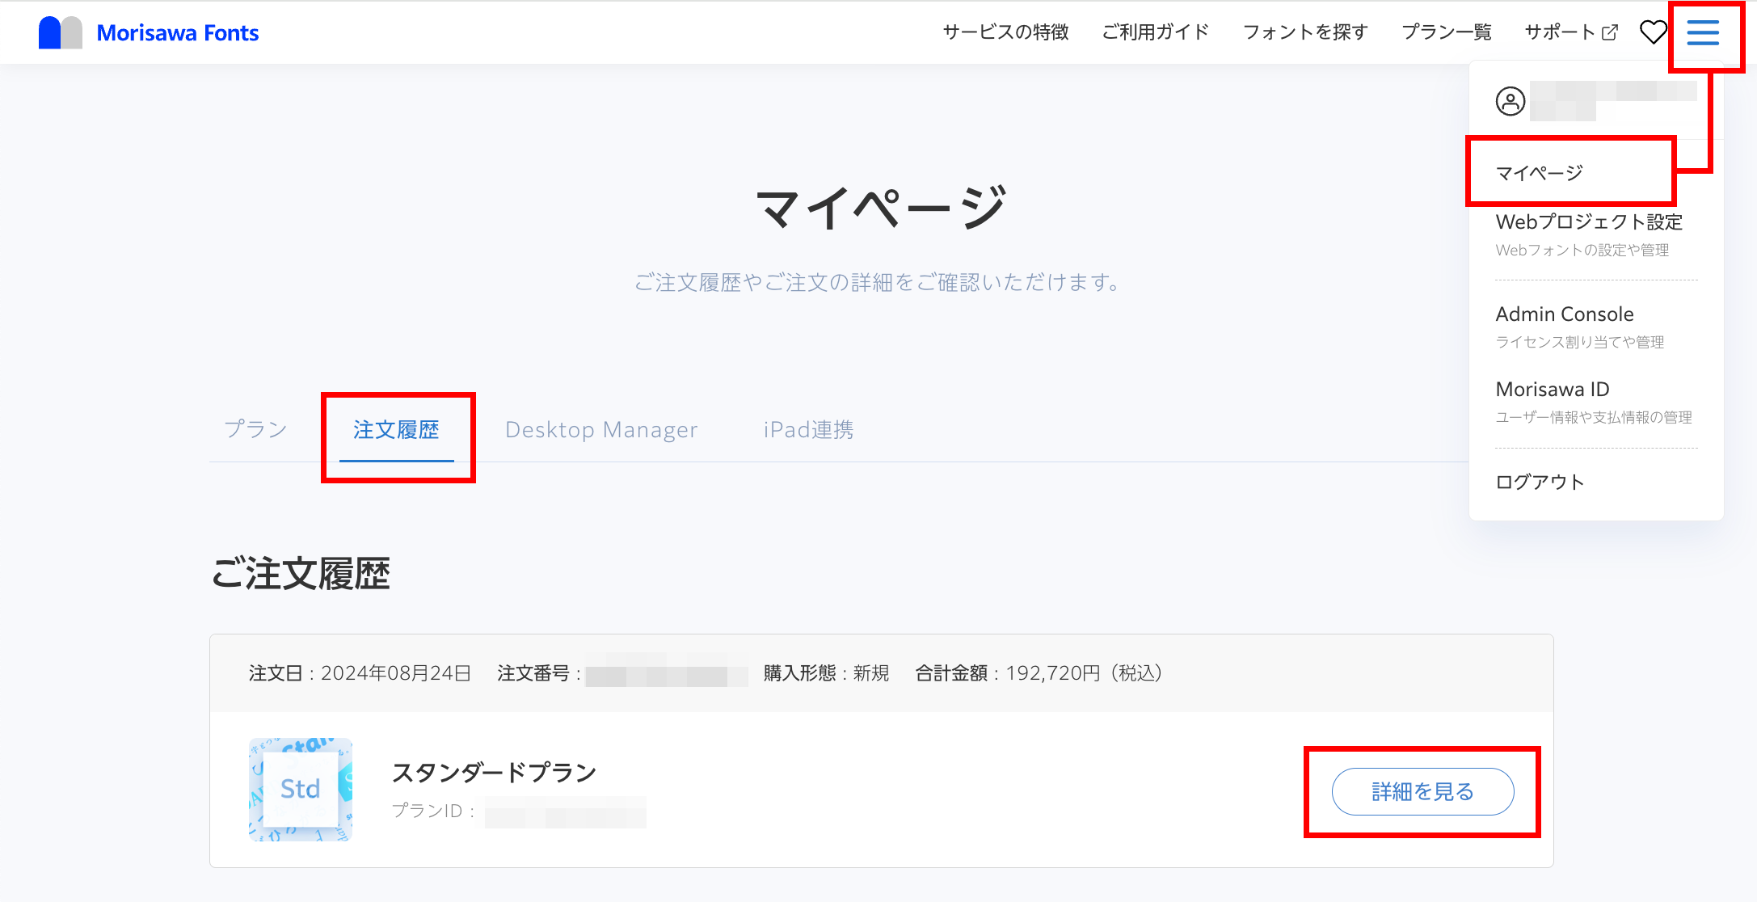Click the 注文日:2024年08月24日 text
Viewport: 1757px width, 902px height.
click(360, 673)
